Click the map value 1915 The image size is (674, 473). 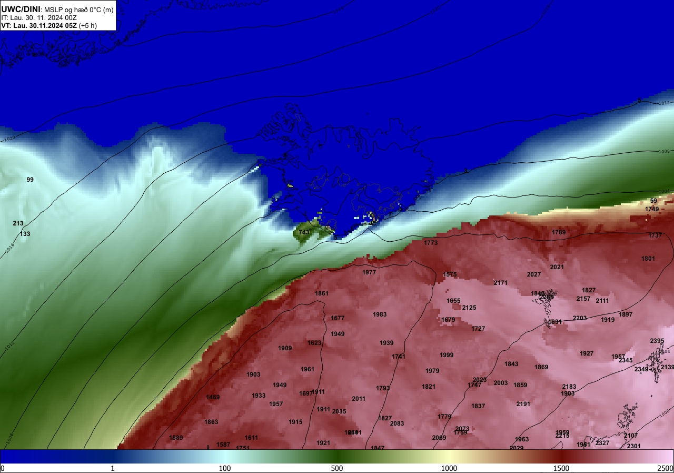[x=295, y=422]
